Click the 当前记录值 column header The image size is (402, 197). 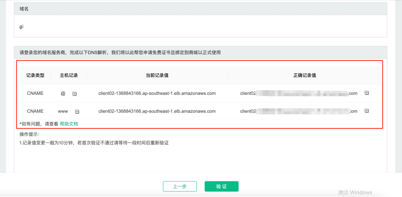pos(157,75)
